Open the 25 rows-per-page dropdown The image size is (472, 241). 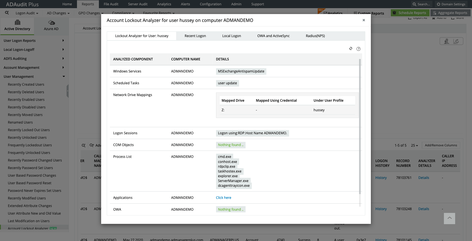pos(414,145)
